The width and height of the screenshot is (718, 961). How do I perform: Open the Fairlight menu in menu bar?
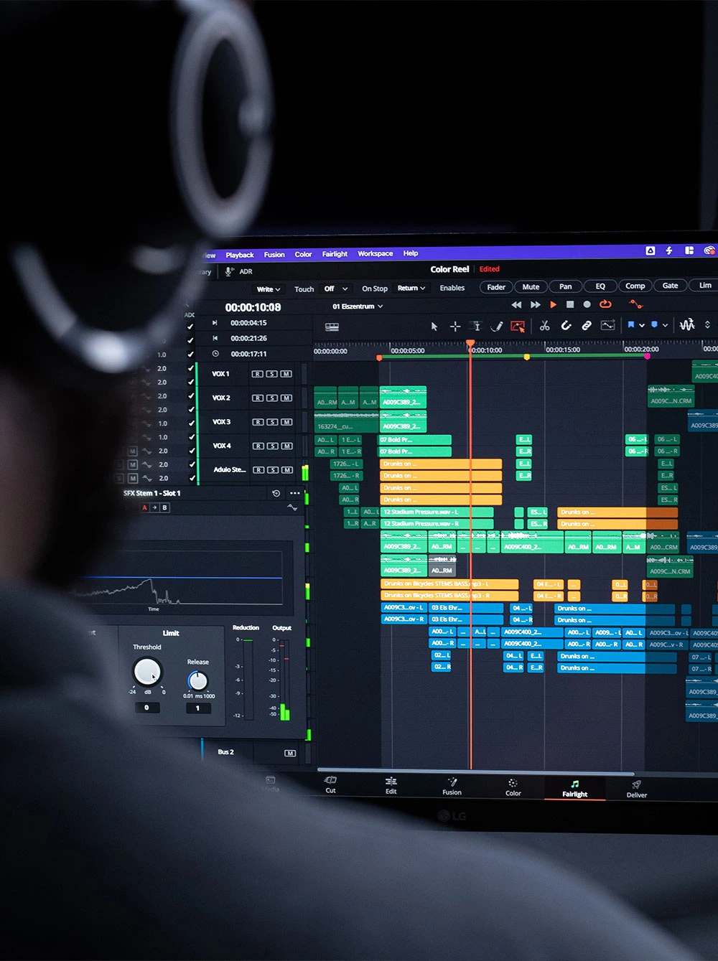point(335,254)
